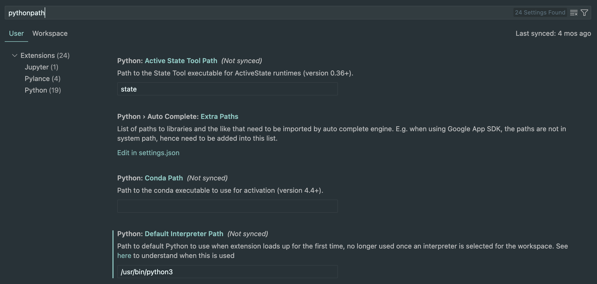
Task: Select Pylance (4) in settings tree
Action: (42, 79)
